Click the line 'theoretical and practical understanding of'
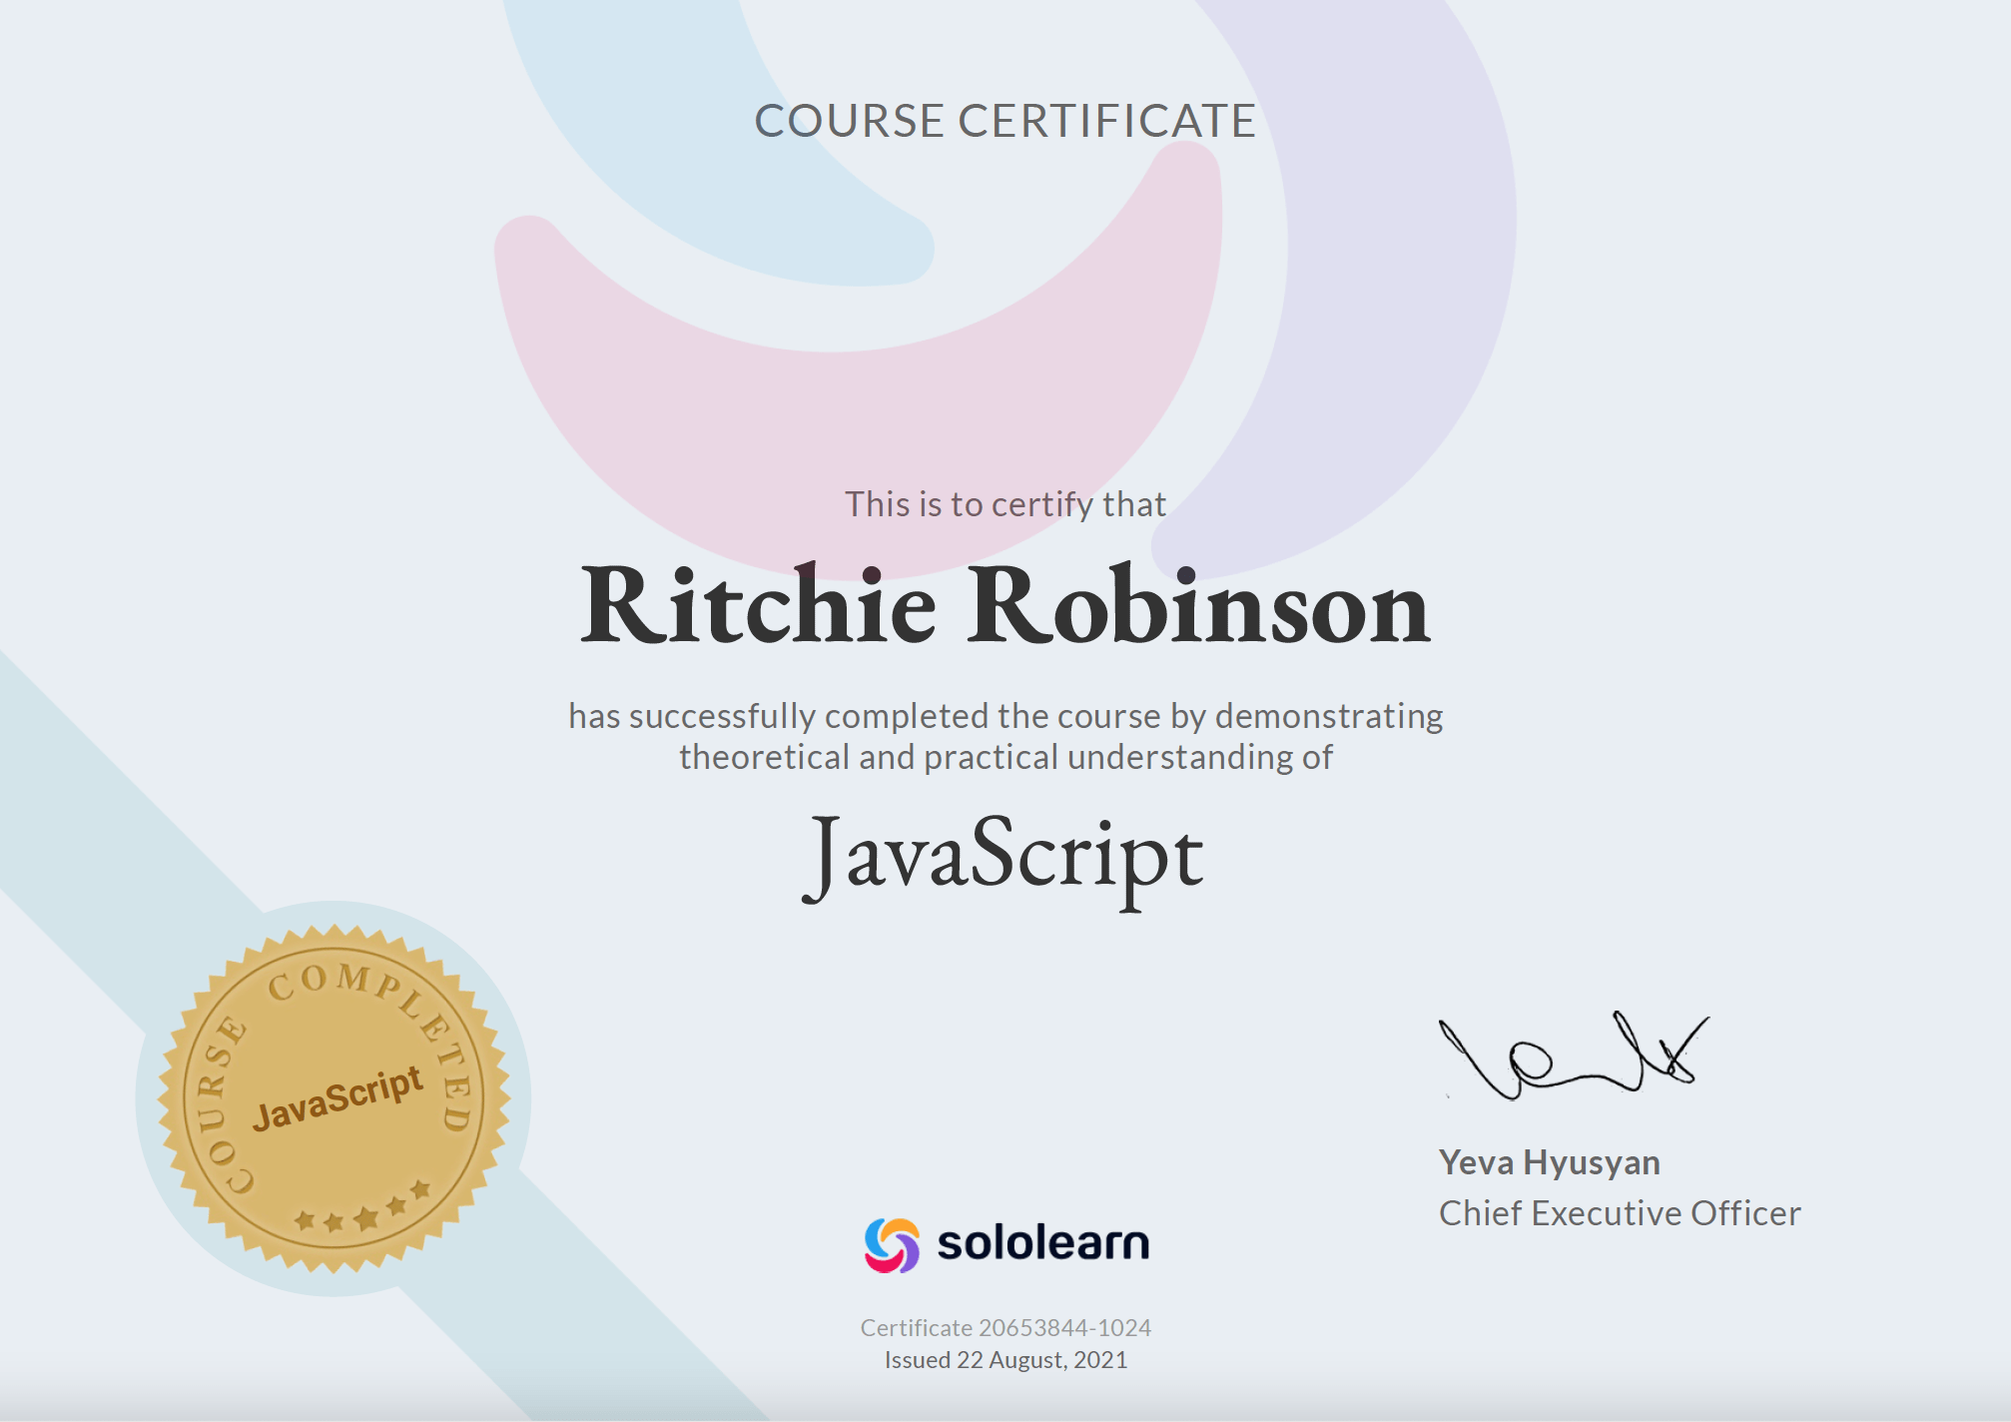 tap(1005, 757)
